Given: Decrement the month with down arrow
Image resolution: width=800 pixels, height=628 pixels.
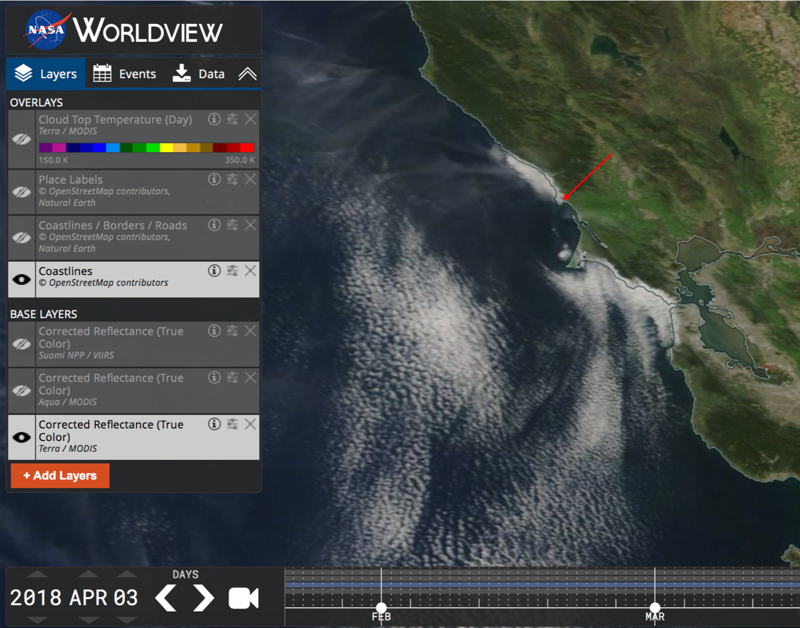Looking at the screenshot, I should coord(88,620).
